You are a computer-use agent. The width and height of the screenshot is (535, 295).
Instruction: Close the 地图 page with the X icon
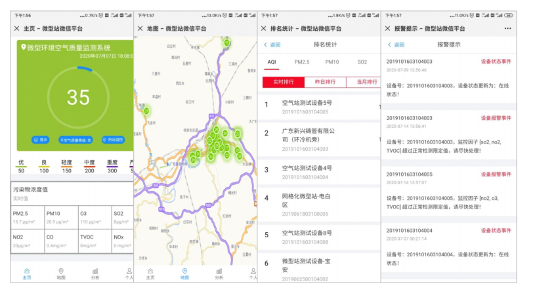pos(139,28)
